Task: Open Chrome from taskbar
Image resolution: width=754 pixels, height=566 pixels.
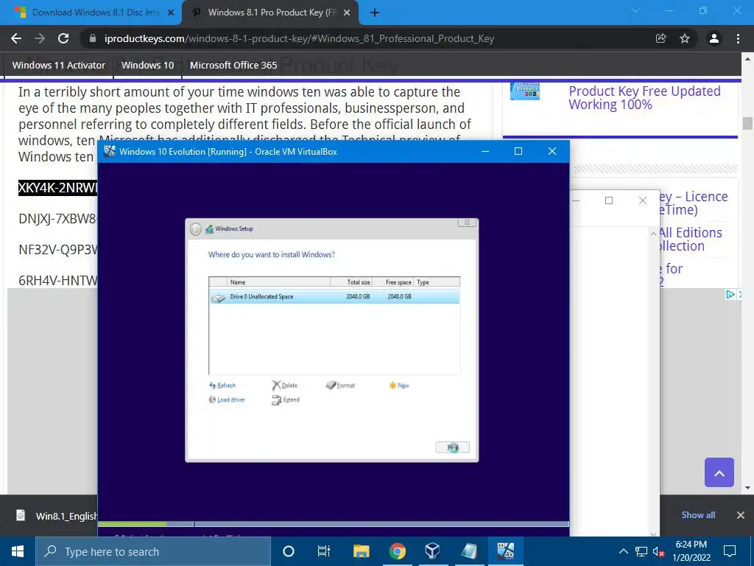Action: point(397,551)
